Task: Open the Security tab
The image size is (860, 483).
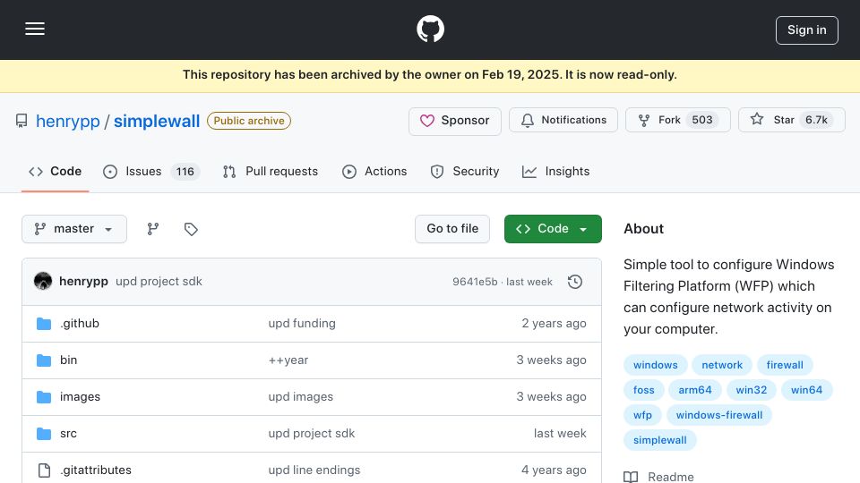Action: [x=465, y=172]
